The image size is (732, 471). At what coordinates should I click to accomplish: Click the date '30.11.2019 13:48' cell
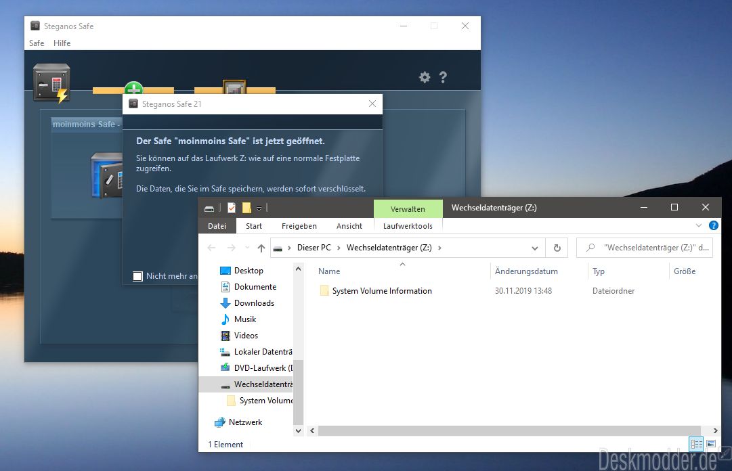click(x=523, y=291)
